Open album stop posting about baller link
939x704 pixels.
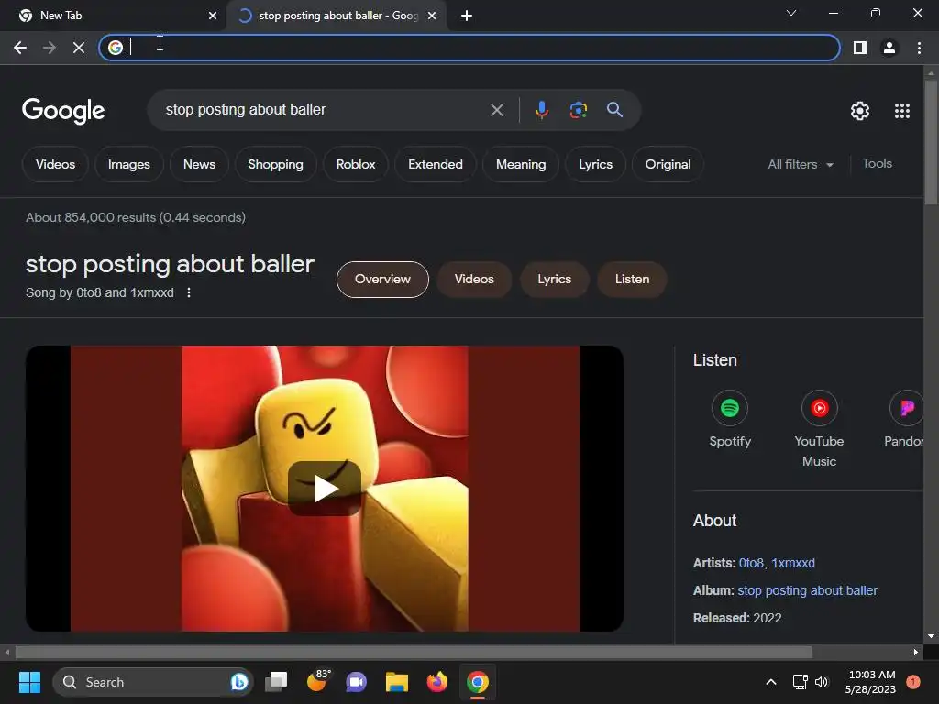[x=807, y=590]
